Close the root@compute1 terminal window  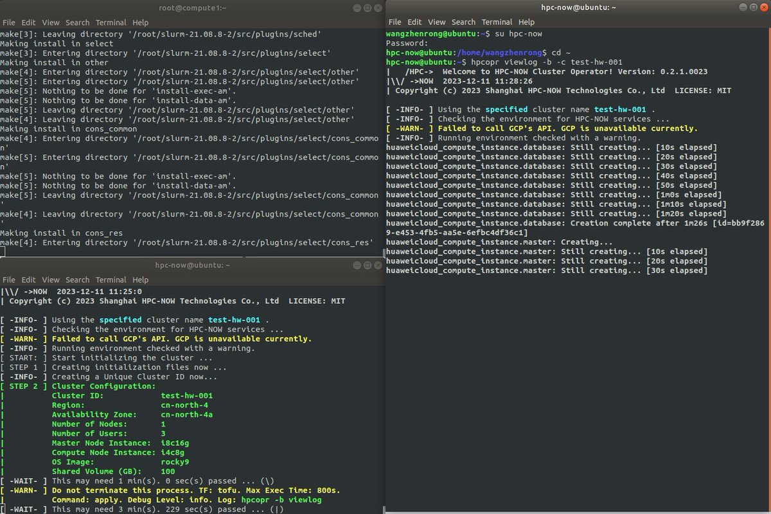377,8
